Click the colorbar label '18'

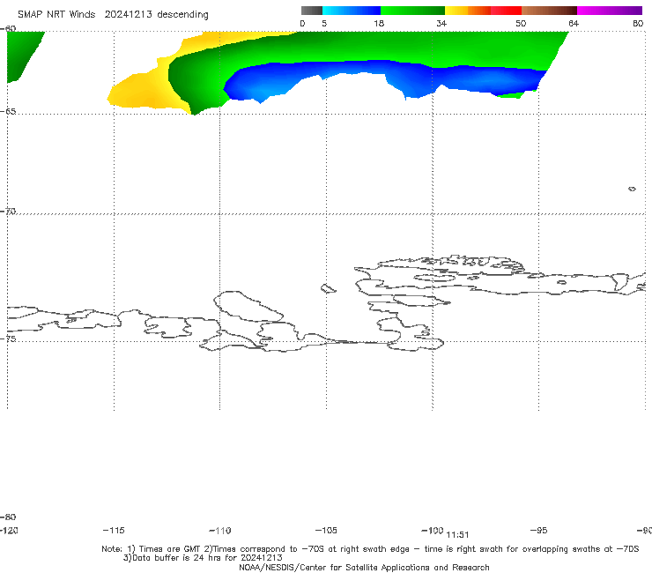[379, 23]
